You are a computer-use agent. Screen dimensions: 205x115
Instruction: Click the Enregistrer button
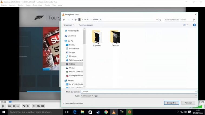click(x=172, y=103)
